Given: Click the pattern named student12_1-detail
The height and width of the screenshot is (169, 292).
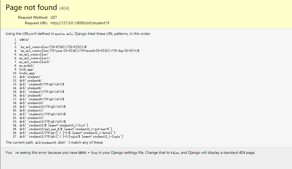Looking at the screenshot, I should pyautogui.click(x=67, y=133).
